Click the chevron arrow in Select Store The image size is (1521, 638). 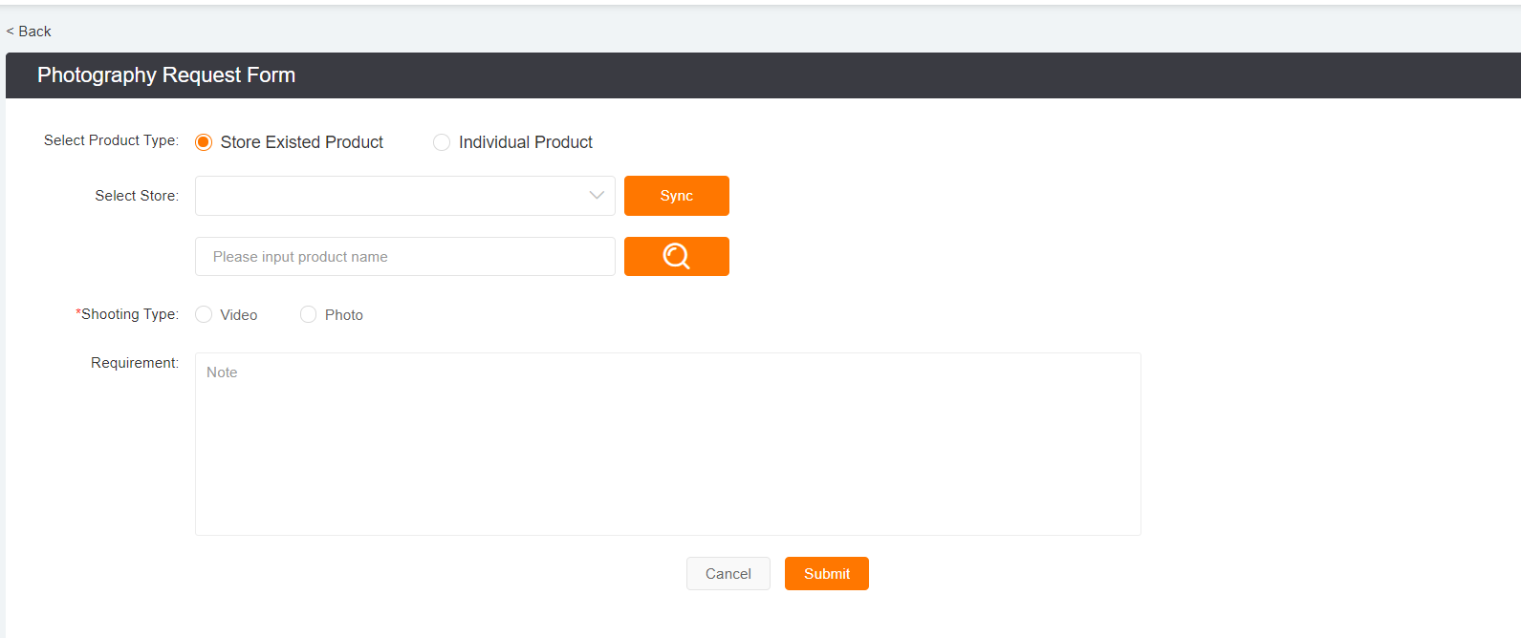click(x=597, y=196)
